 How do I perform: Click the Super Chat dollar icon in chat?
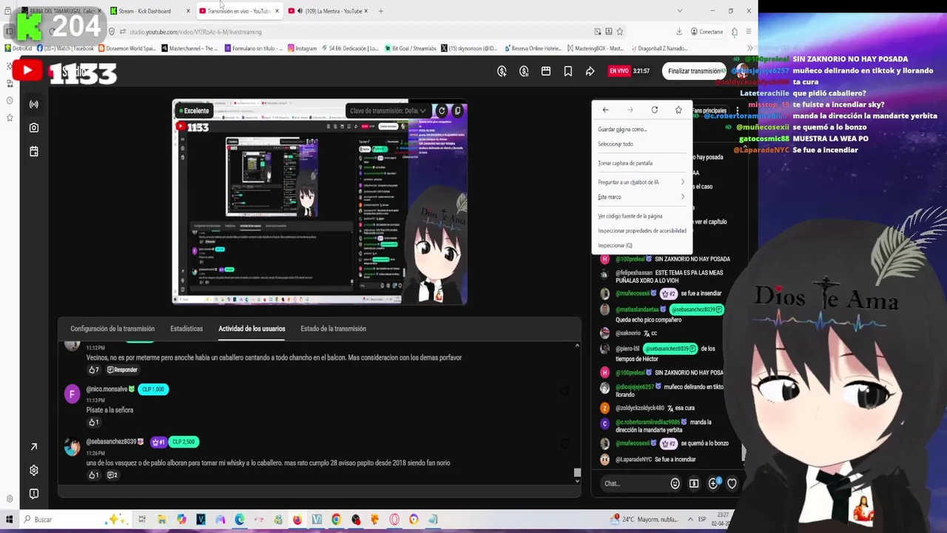tap(694, 483)
